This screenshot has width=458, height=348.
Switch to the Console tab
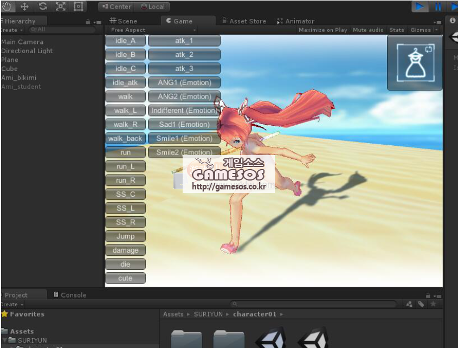click(70, 295)
